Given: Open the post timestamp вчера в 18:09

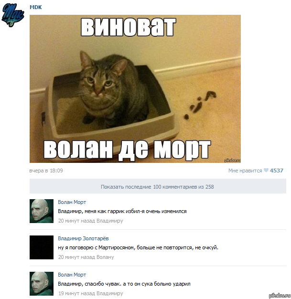Looking at the screenshot, I should (x=46, y=171).
